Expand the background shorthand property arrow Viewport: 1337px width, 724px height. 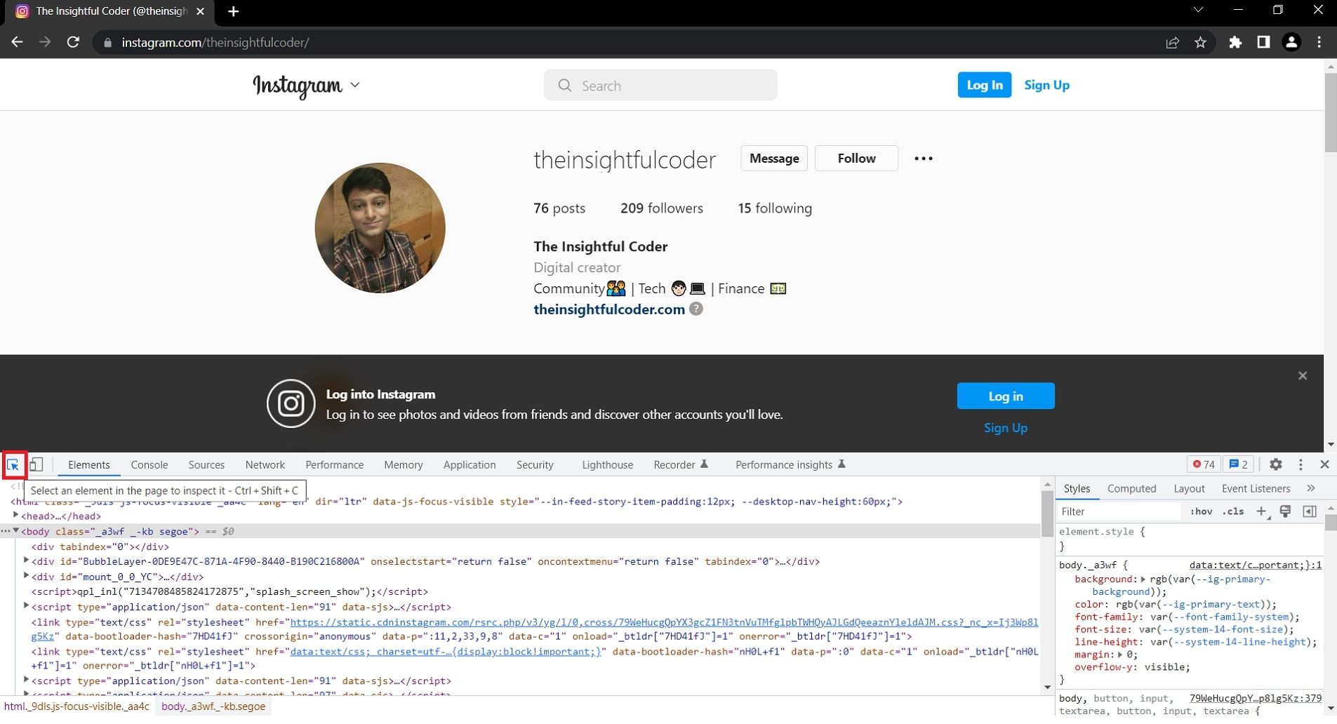[x=1143, y=579]
